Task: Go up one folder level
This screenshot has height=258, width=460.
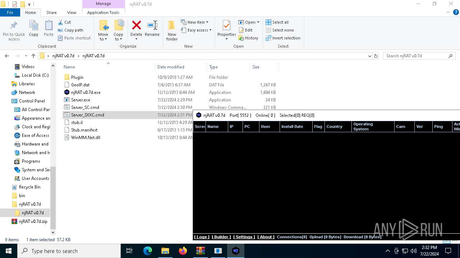Action: (33, 56)
